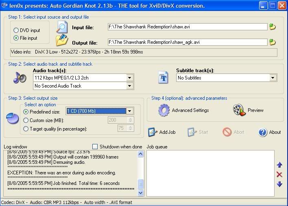Select Target quality in percentage option
288x206 pixels.
(x=26, y=129)
